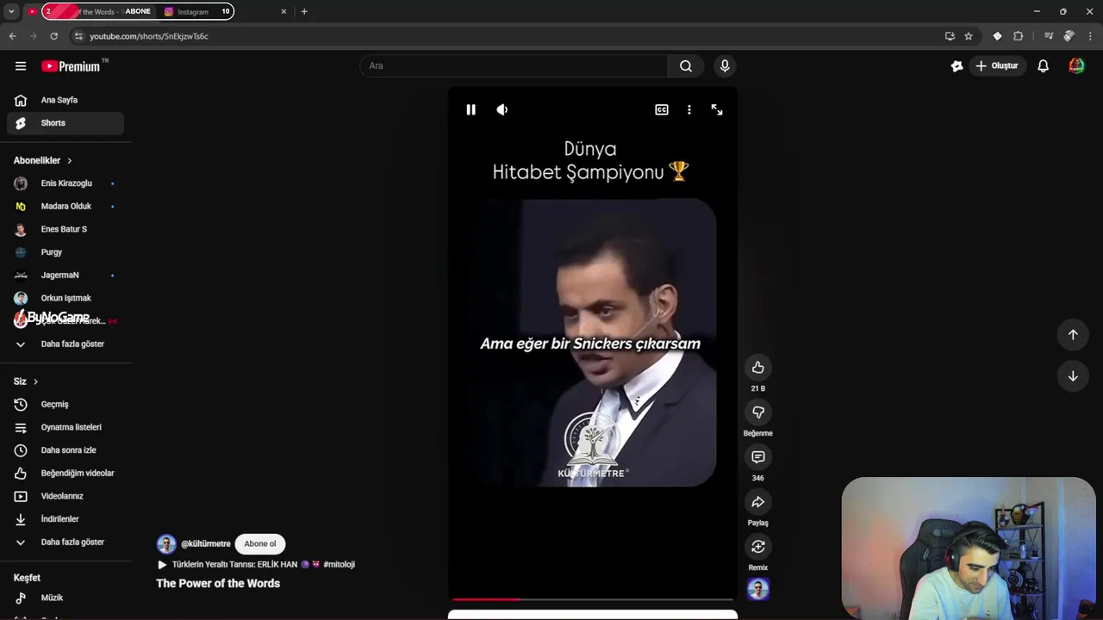The width and height of the screenshot is (1103, 620).
Task: Toggle closed captions on the Short
Action: [x=662, y=109]
